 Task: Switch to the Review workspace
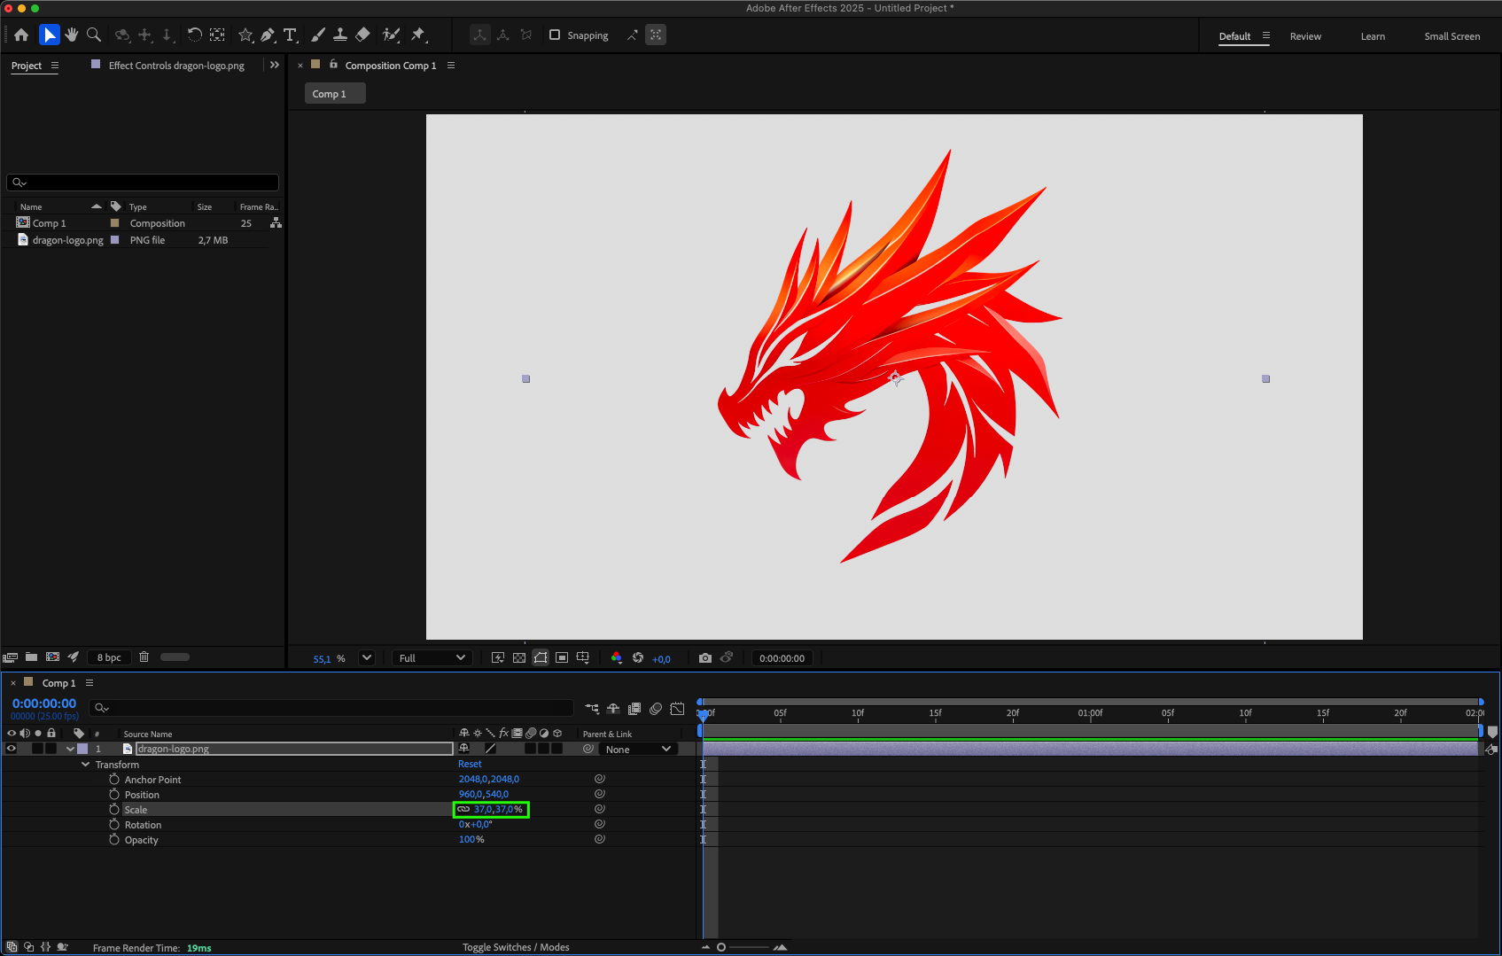pos(1304,36)
